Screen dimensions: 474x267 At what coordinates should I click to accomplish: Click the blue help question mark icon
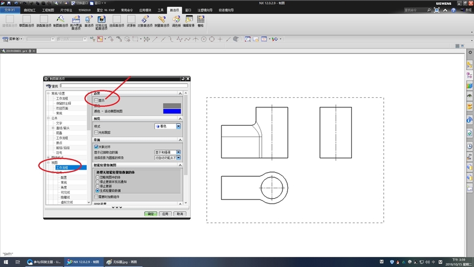click(x=453, y=10)
